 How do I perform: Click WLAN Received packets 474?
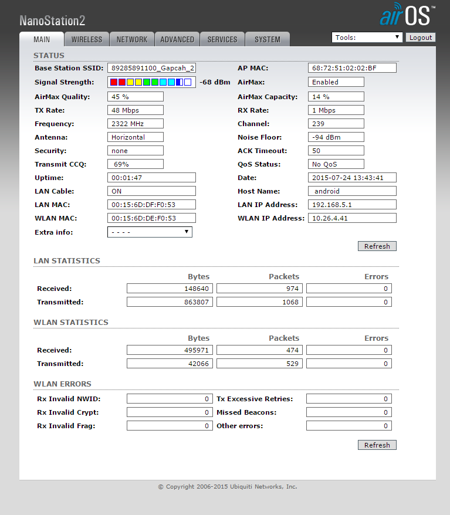tap(259, 350)
